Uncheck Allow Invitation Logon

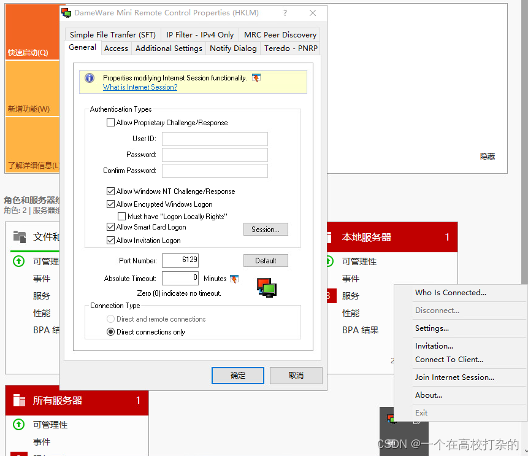point(110,241)
